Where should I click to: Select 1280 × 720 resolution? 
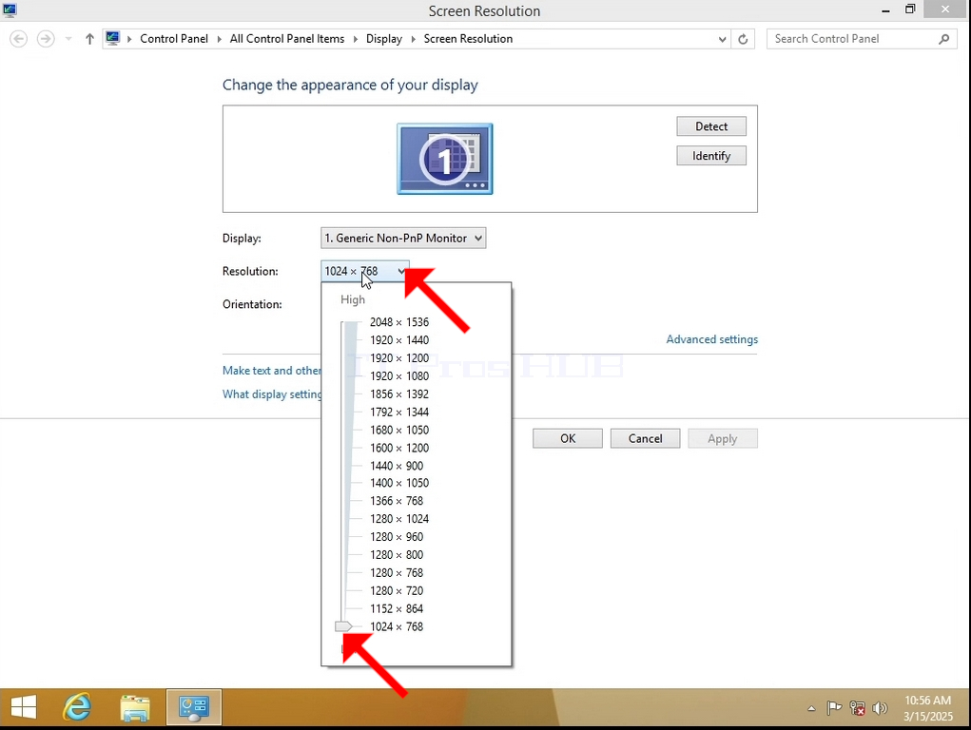click(397, 590)
